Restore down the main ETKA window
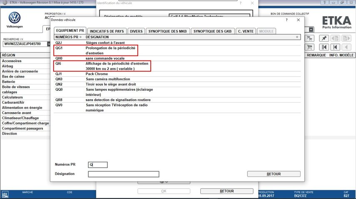 (342, 2)
